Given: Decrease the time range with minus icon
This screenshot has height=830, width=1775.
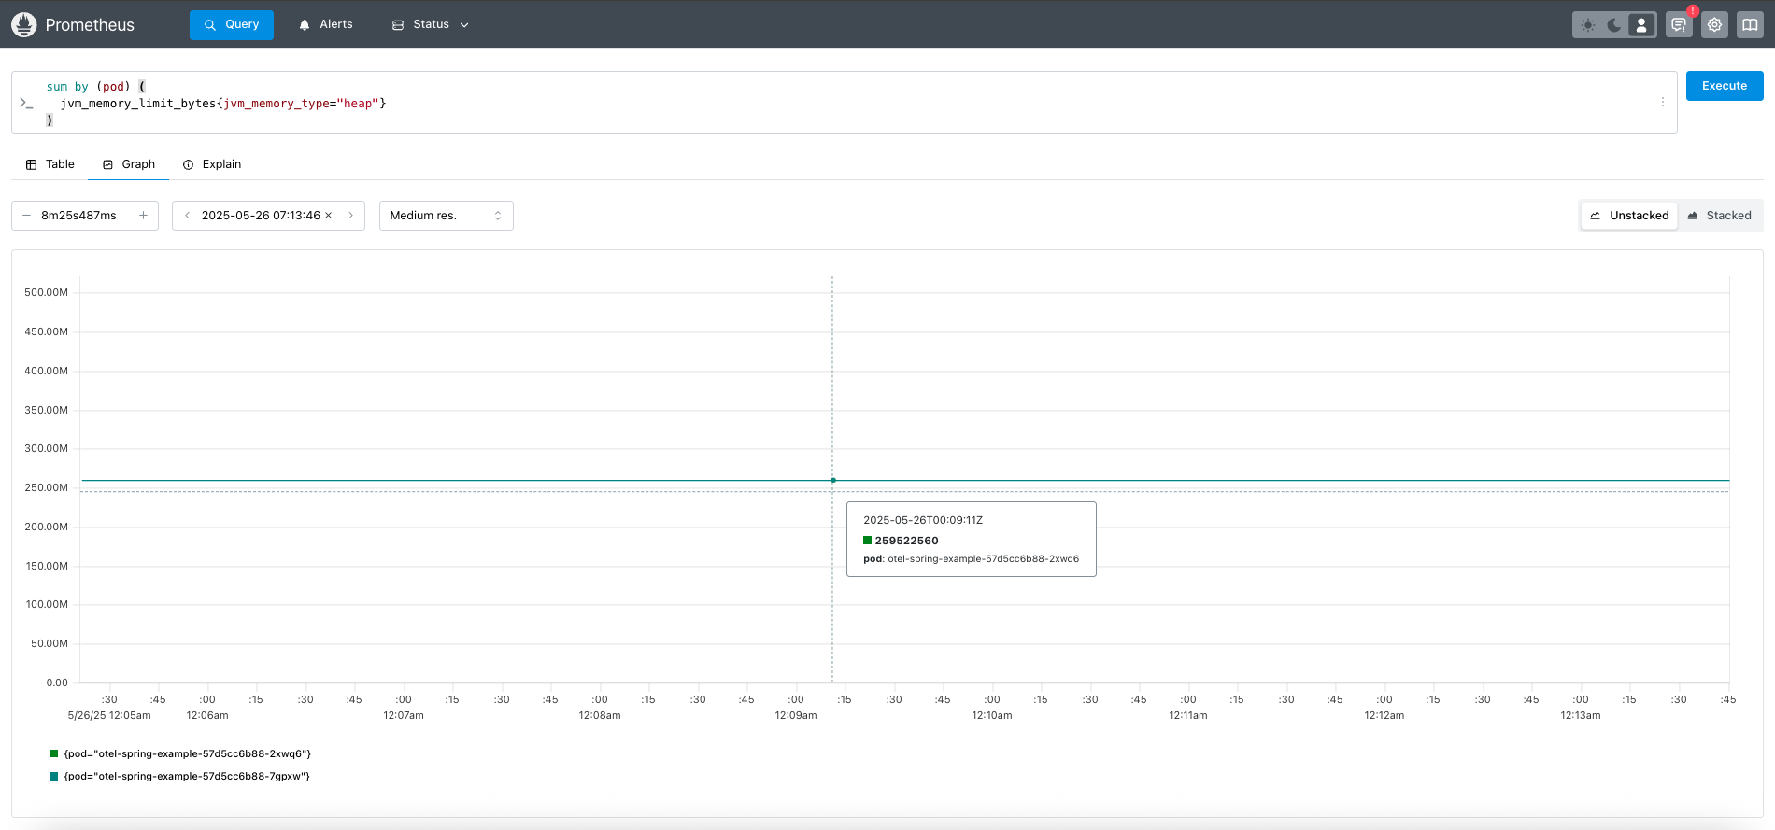Looking at the screenshot, I should (26, 216).
